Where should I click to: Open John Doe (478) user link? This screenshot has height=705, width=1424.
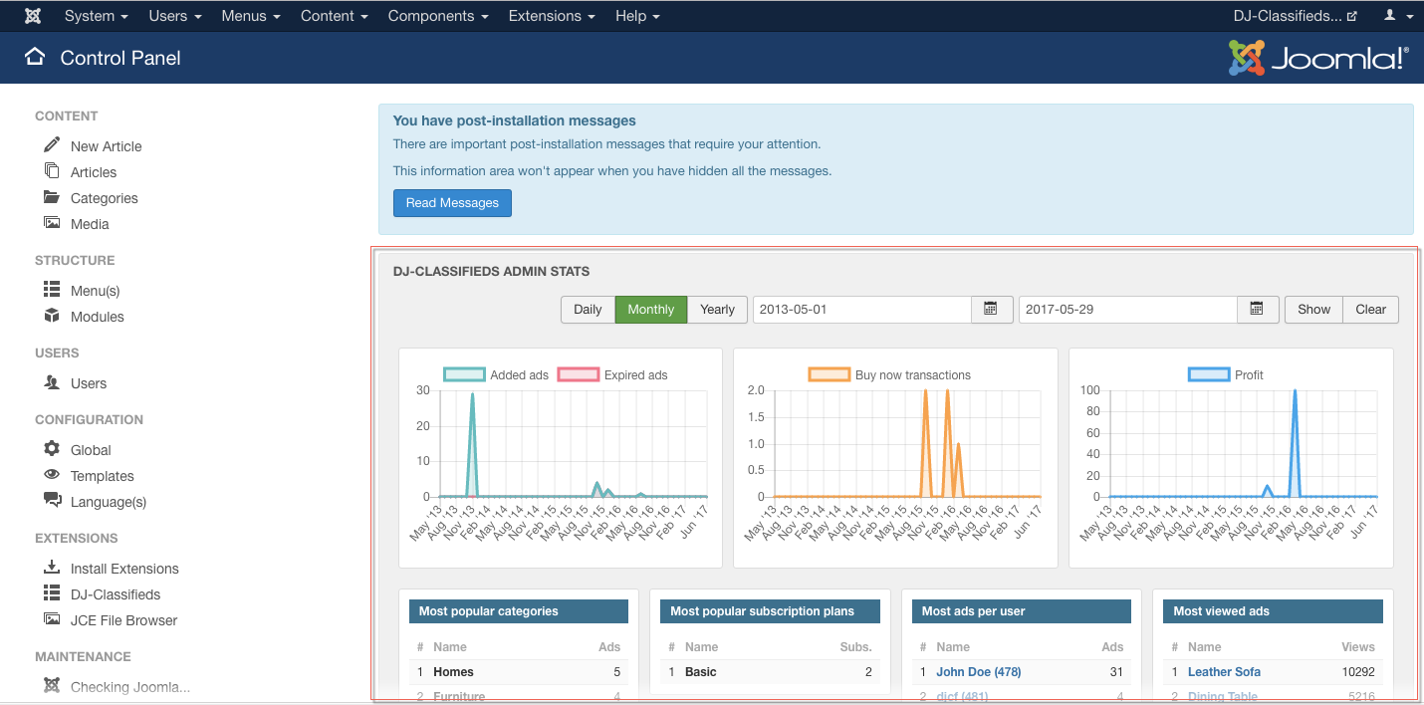pos(979,672)
